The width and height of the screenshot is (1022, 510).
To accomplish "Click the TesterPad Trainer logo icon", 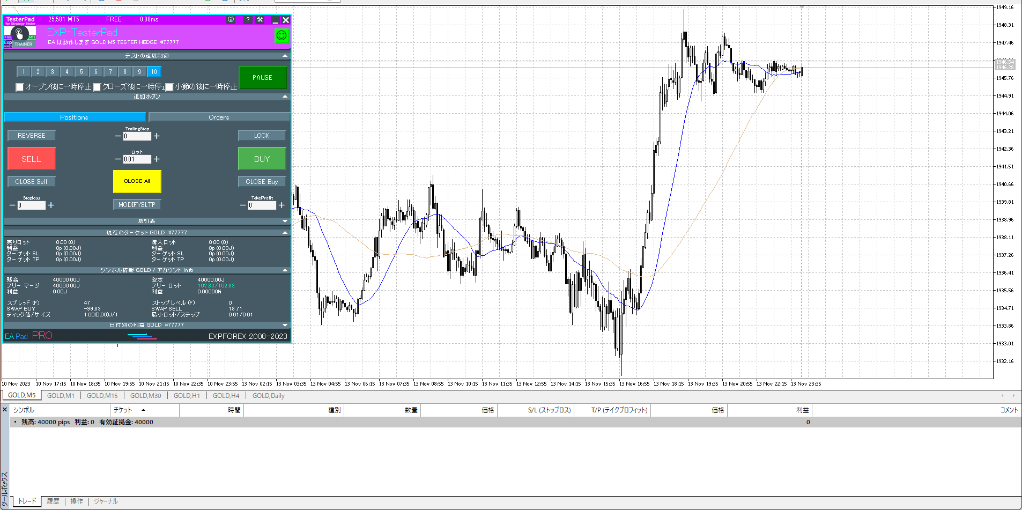I will pyautogui.click(x=20, y=36).
